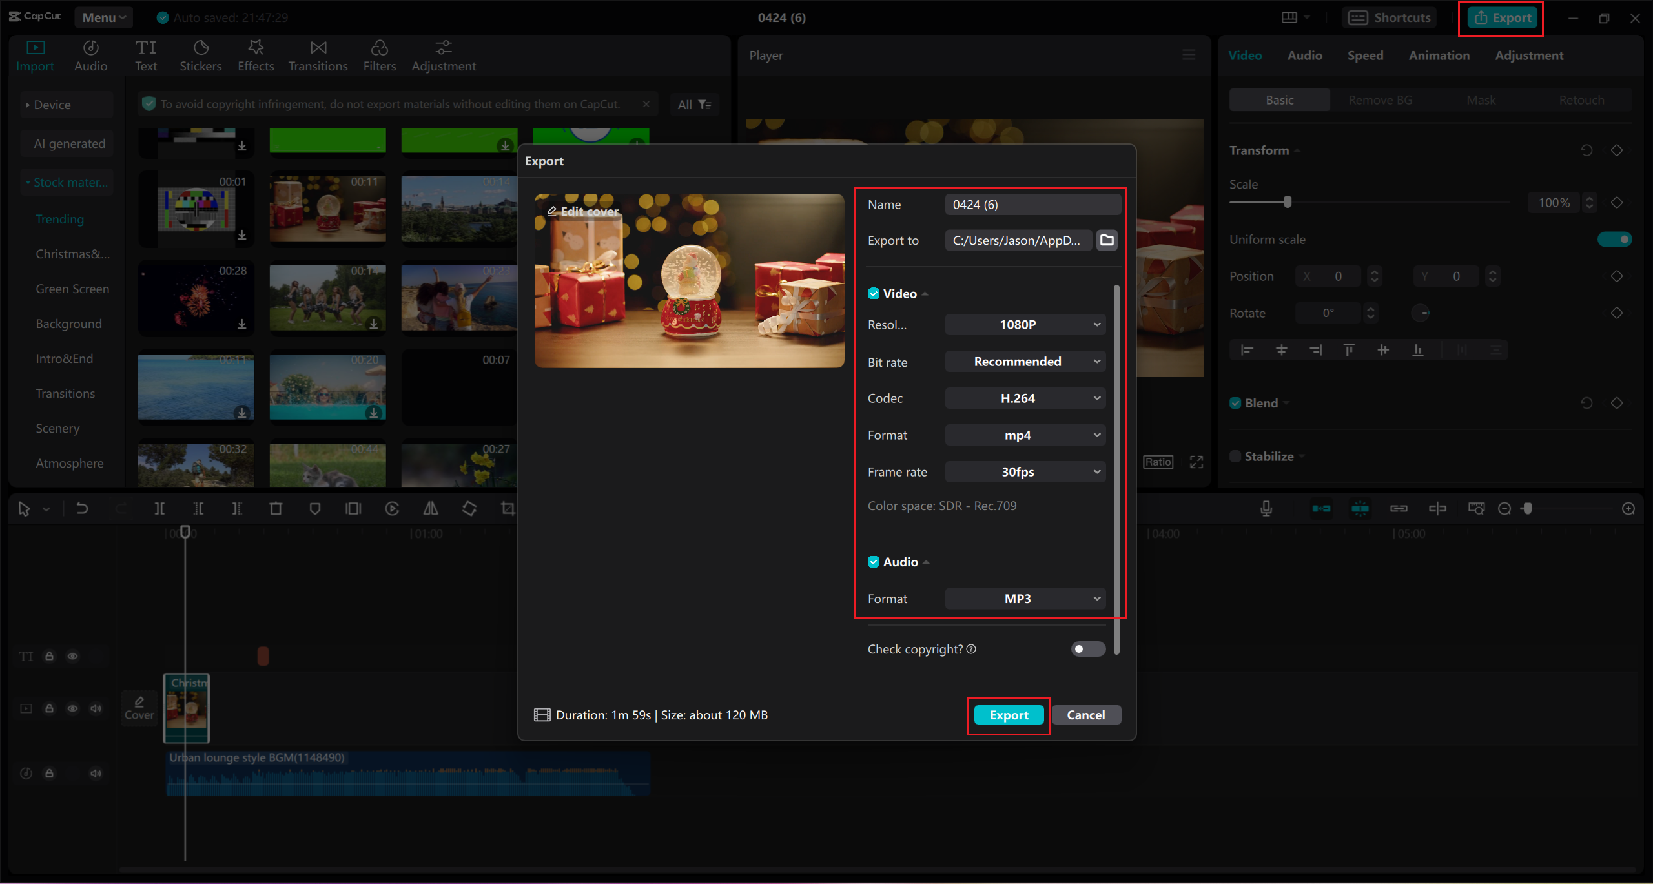
Task: Switch to the Speed tab in inspector
Action: 1365,56
